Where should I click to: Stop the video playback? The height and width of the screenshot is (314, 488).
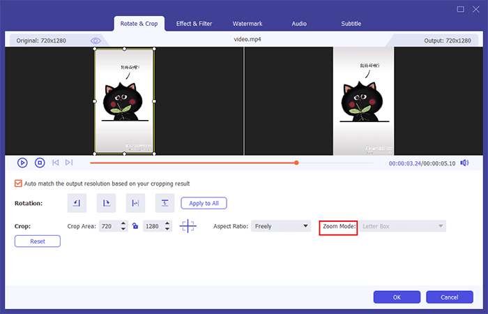40,163
